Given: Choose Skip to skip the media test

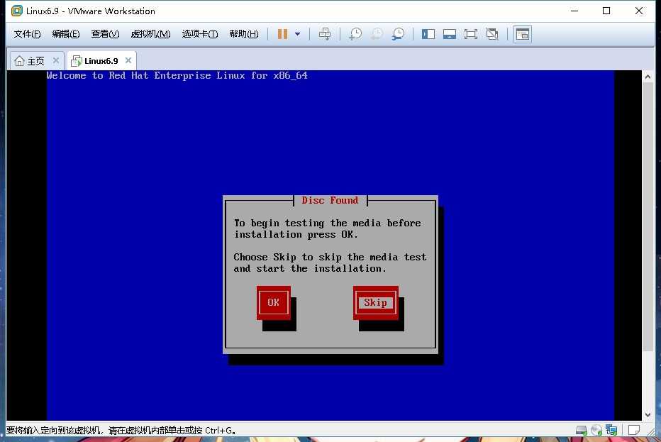Looking at the screenshot, I should click(x=376, y=302).
